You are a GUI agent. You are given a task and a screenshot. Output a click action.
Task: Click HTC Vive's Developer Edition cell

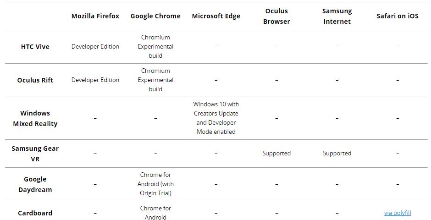point(95,47)
